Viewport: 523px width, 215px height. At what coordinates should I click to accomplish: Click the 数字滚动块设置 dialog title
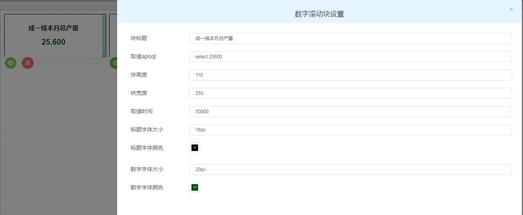[x=319, y=14]
